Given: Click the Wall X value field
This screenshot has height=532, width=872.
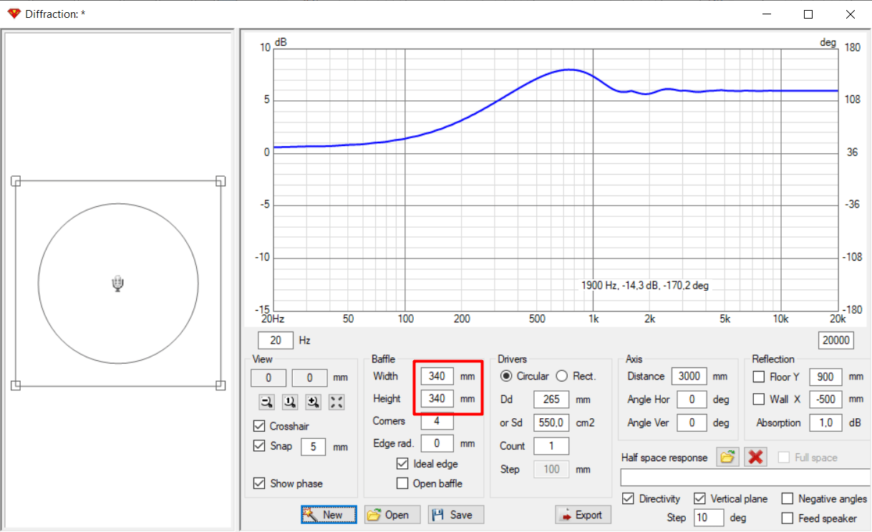Looking at the screenshot, I should pos(825,399).
